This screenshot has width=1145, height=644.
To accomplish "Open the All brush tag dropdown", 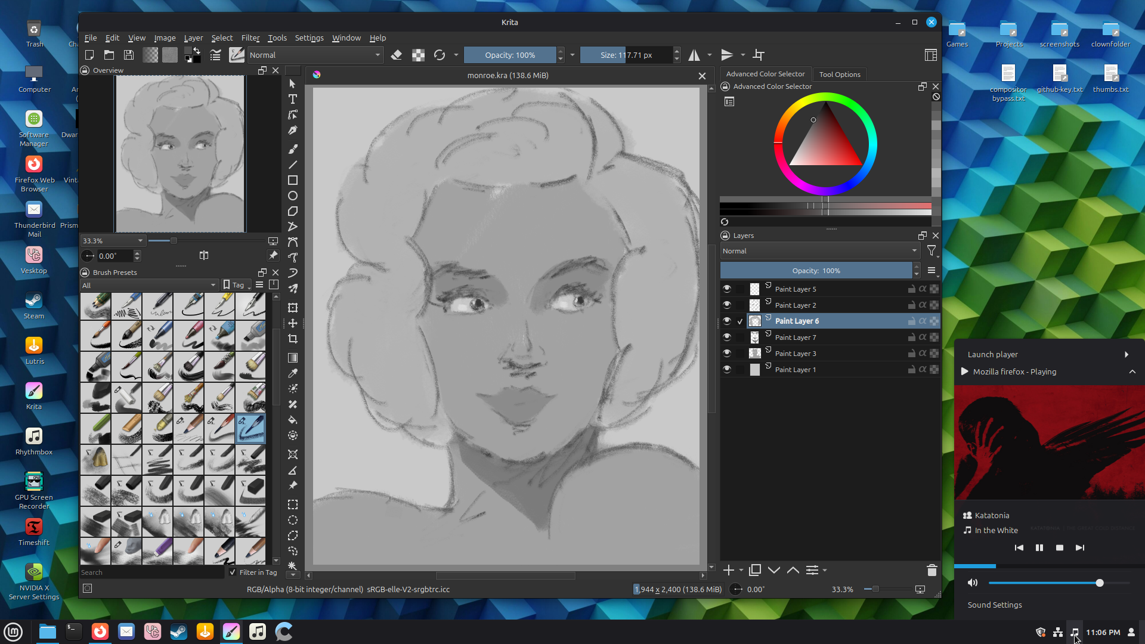I will pos(149,285).
